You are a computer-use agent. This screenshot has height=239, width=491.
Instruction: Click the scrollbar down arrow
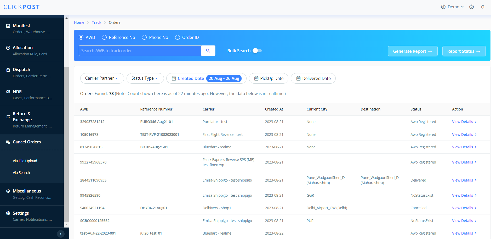pyautogui.click(x=66, y=224)
